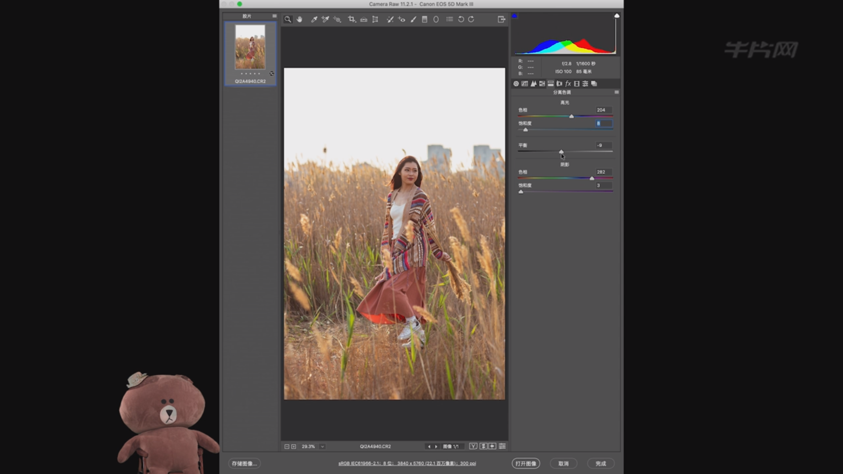The width and height of the screenshot is (843, 474).
Task: Click the shadows saturation value field 3
Action: click(604, 185)
